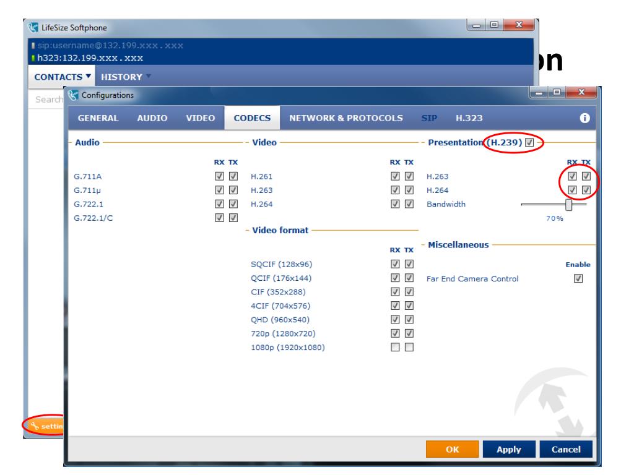Switch to the AUDIO tab

(x=152, y=118)
